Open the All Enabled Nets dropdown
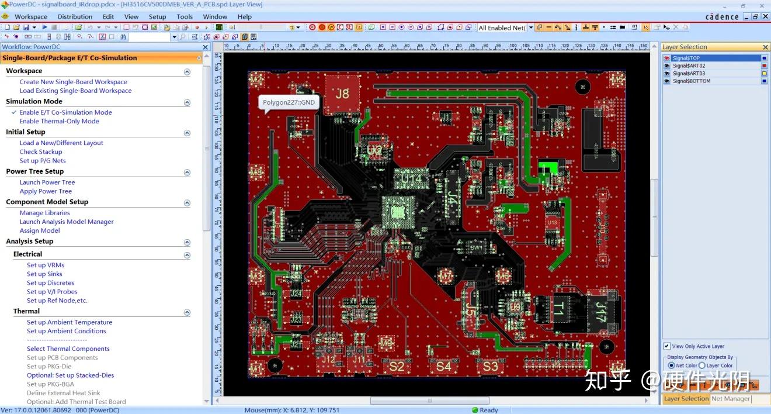This screenshot has height=414, width=771. tap(530, 27)
